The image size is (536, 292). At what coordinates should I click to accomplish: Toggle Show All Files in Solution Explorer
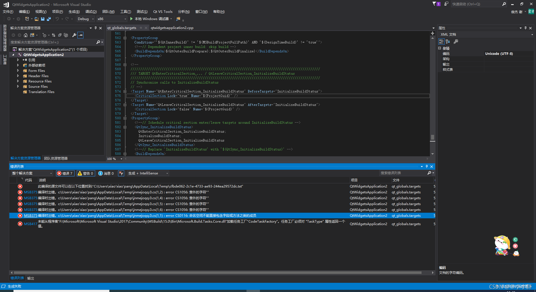tap(66, 35)
